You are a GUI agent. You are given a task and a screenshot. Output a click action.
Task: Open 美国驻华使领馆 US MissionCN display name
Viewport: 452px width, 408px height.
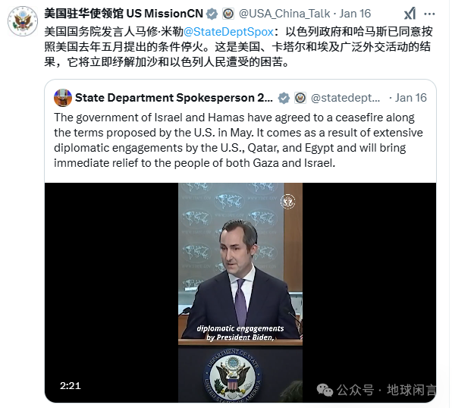pyautogui.click(x=124, y=14)
